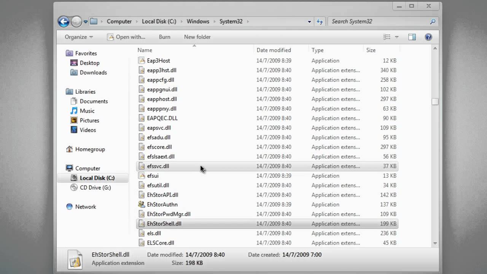Select Computer in the navigation pane

click(x=88, y=168)
